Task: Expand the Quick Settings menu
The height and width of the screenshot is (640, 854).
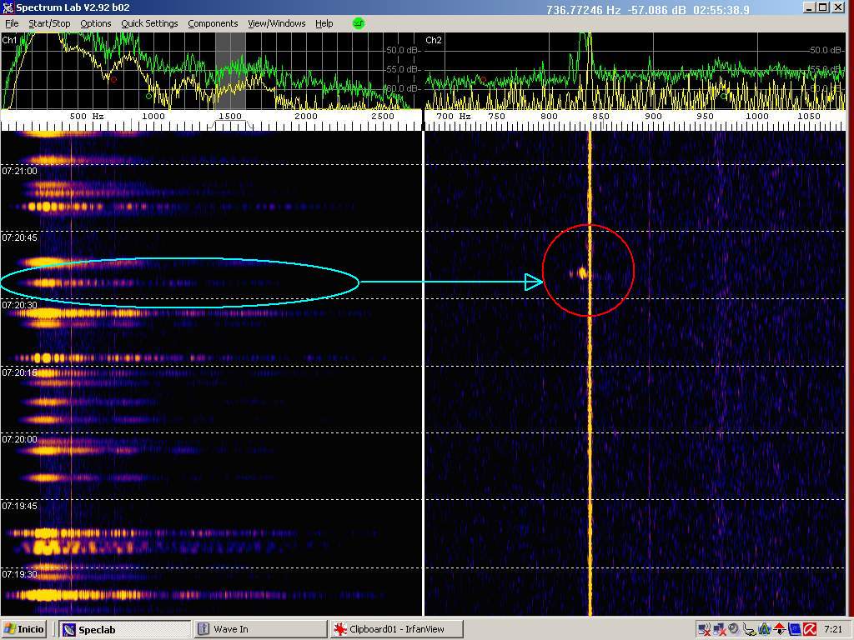Action: pos(149,23)
